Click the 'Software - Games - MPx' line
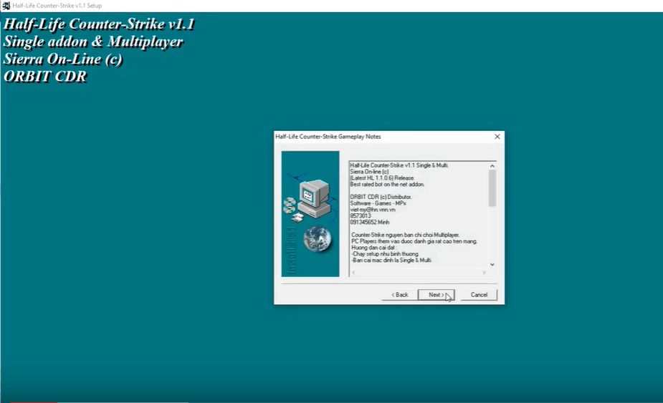Viewport: 663px width, 403px height. point(378,203)
